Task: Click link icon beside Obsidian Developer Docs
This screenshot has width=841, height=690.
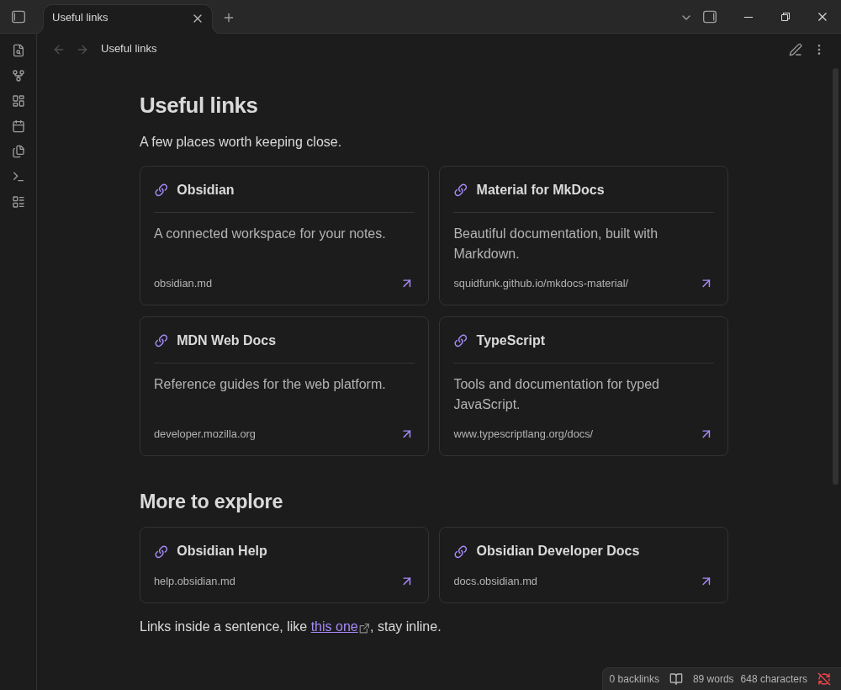Action: 460,551
